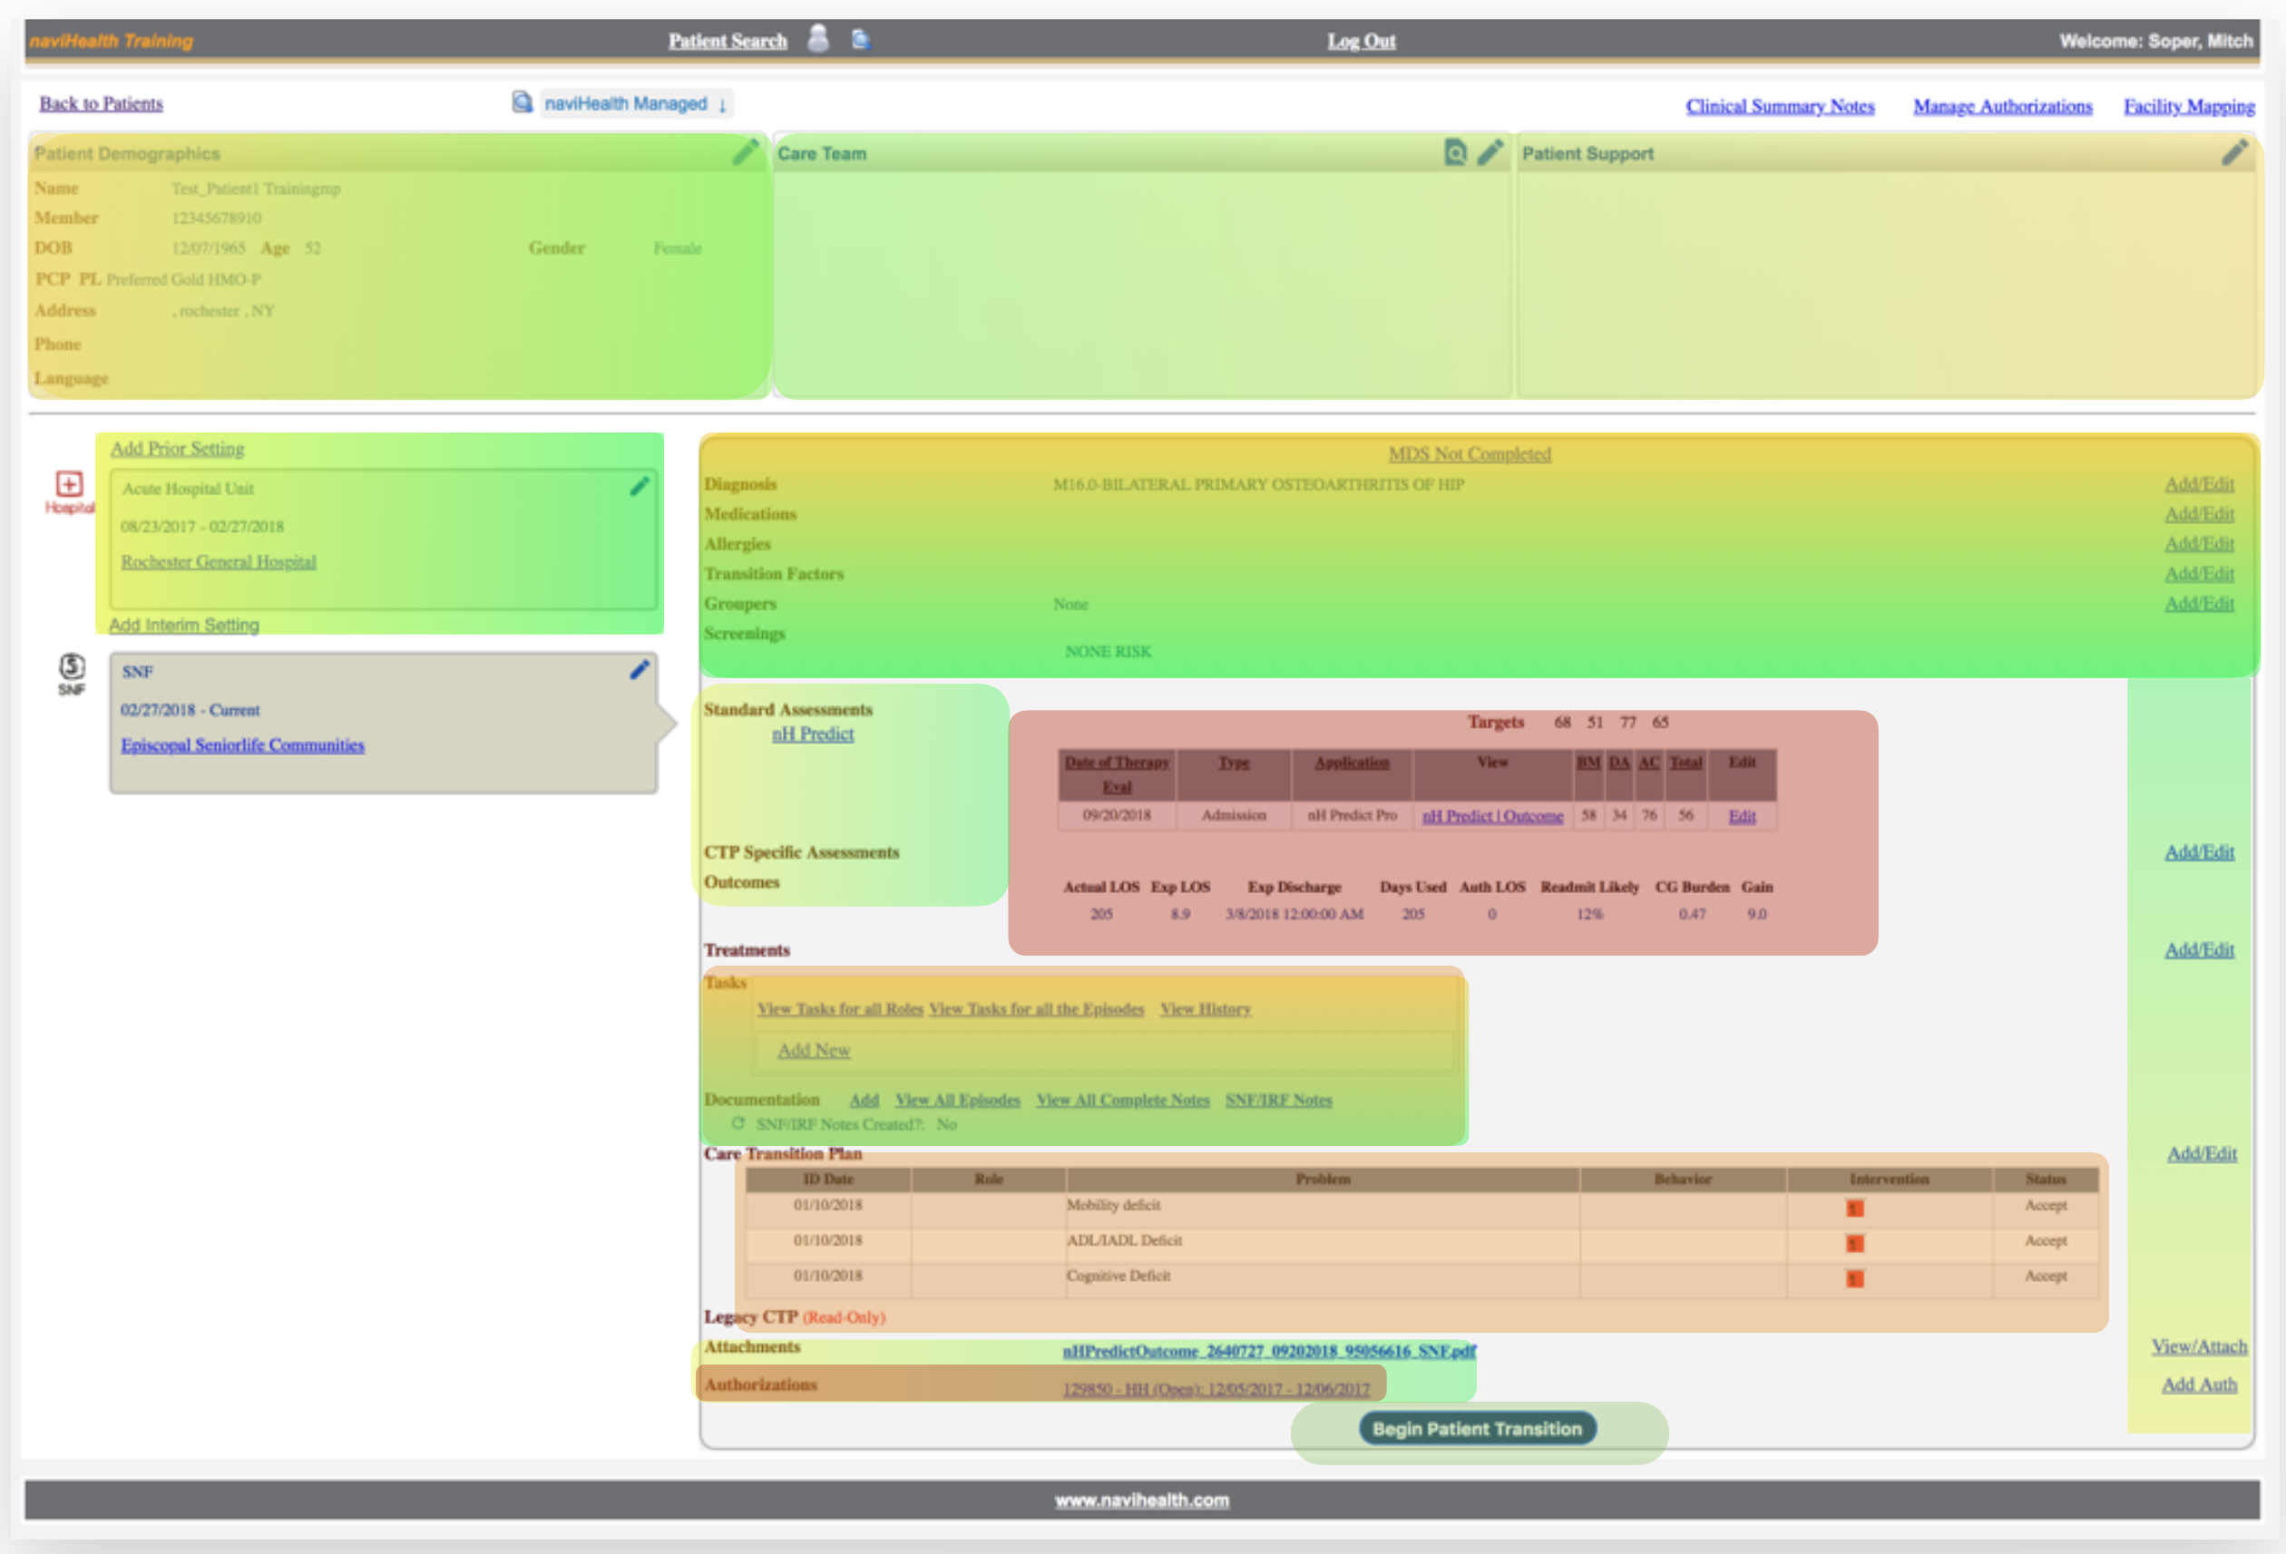Edit the SNF card using its pencil icon
This screenshot has height=1554, width=2286.
[640, 669]
